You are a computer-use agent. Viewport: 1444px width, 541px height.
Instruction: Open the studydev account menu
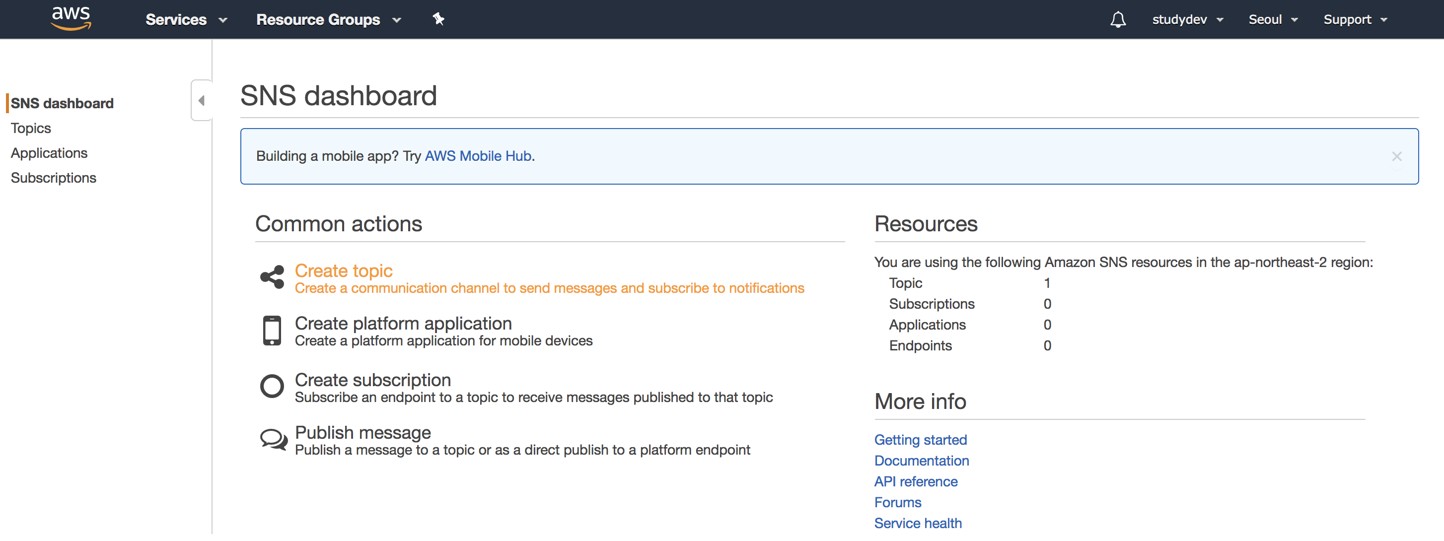click(x=1187, y=19)
